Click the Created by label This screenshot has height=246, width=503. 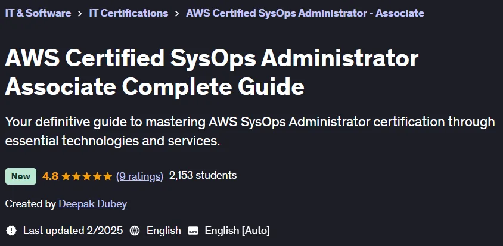[x=30, y=204]
